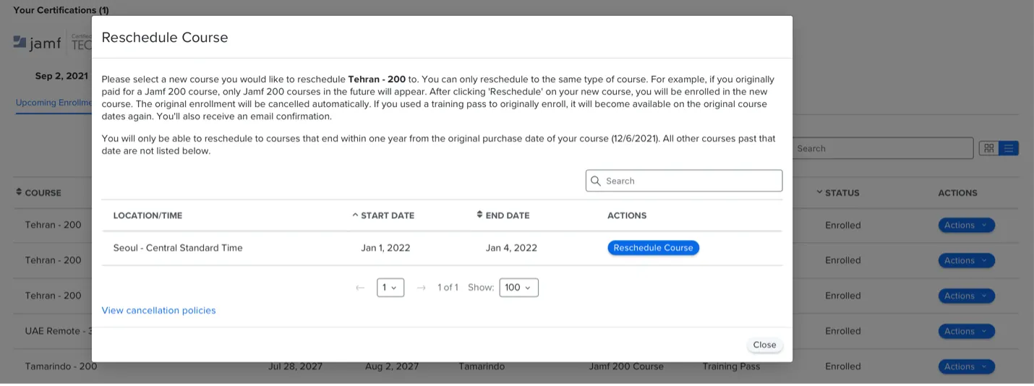The height and width of the screenshot is (386, 1034).
Task: Click the enrollments table Search field
Action: [x=882, y=148]
